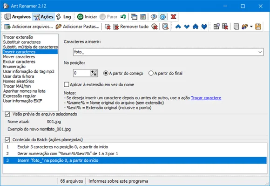Remove dead files skull icon
Viewport: 270px width, 186px height.
point(155,27)
